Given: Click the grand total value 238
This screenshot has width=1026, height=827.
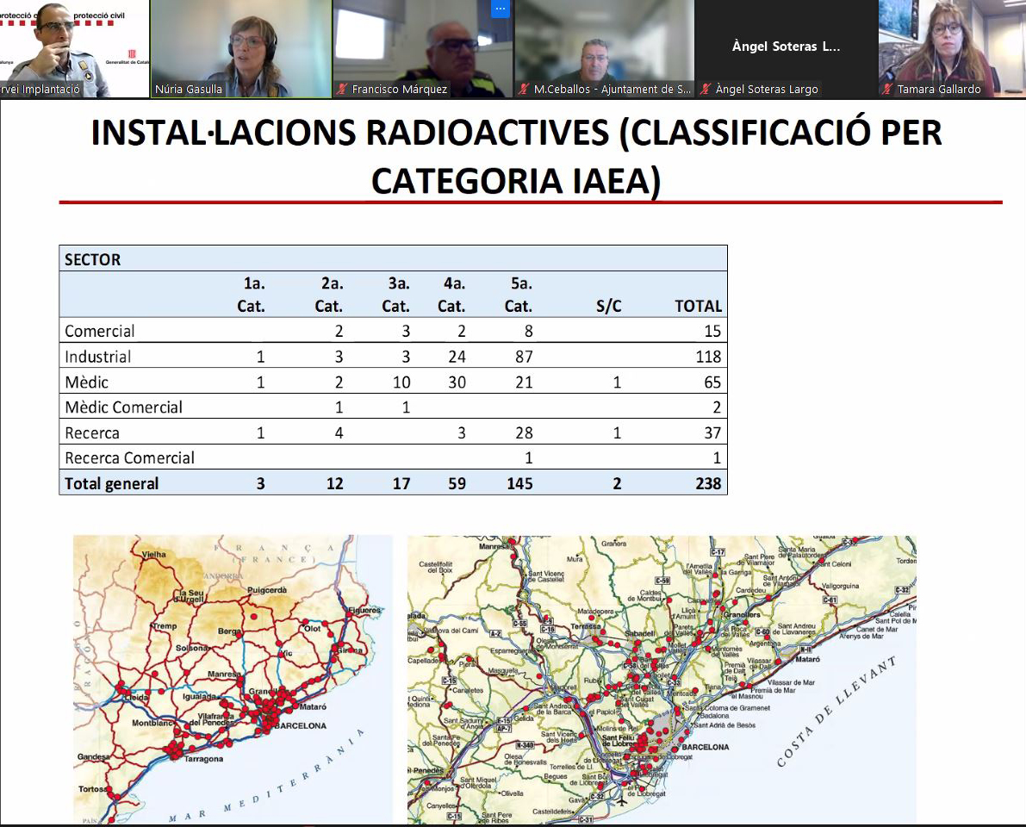Looking at the screenshot, I should point(708,483).
